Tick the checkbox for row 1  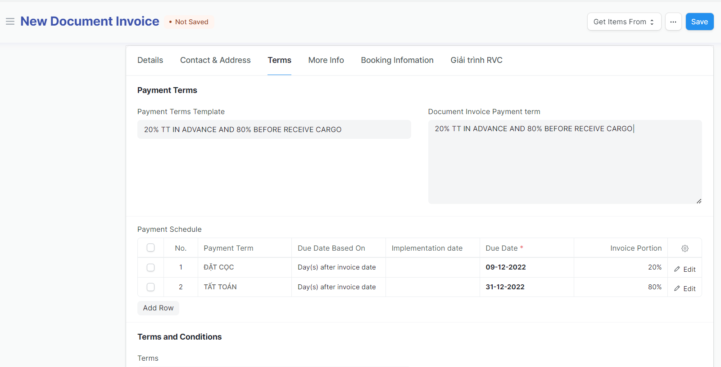coord(150,267)
